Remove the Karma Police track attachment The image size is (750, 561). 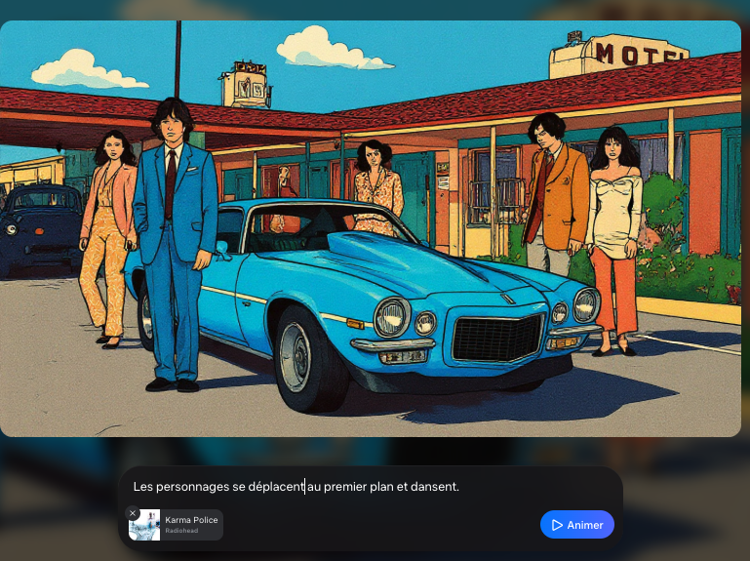click(x=133, y=513)
